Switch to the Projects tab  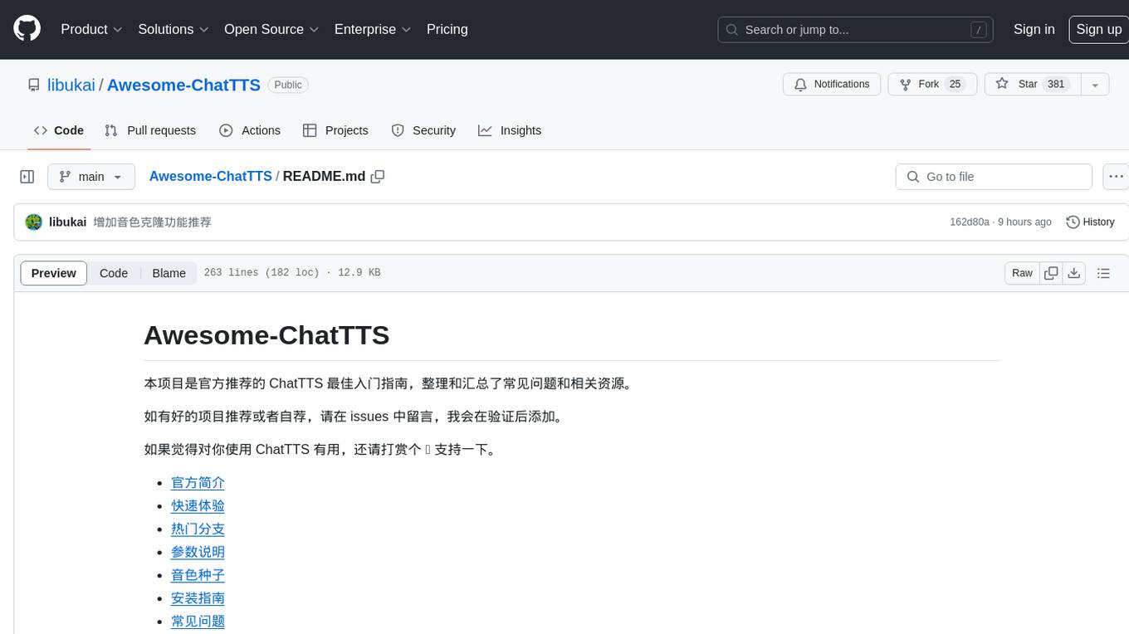coord(335,130)
